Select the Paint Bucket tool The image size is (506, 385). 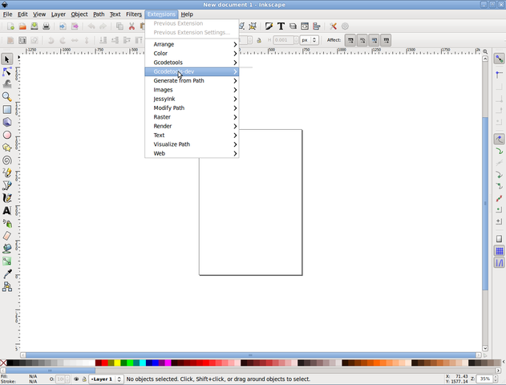coord(6,249)
